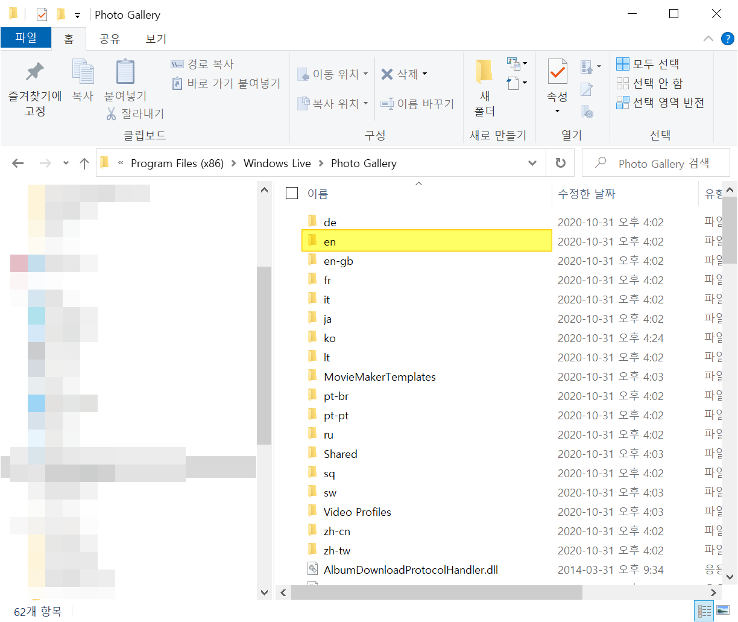Select the Shared folder

pyautogui.click(x=426, y=454)
